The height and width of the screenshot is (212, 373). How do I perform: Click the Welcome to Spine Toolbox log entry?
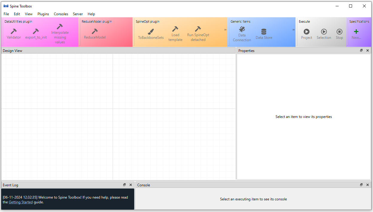65,200
